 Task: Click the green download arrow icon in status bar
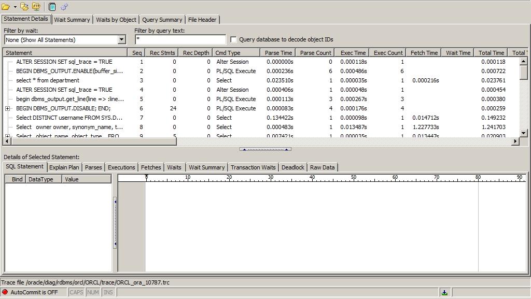[444, 292]
